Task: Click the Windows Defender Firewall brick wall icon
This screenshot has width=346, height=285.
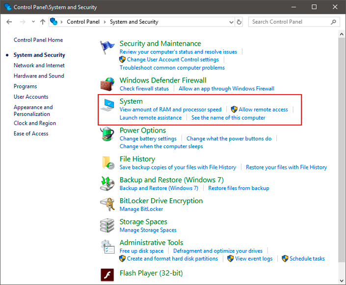Action: pyautogui.click(x=107, y=84)
